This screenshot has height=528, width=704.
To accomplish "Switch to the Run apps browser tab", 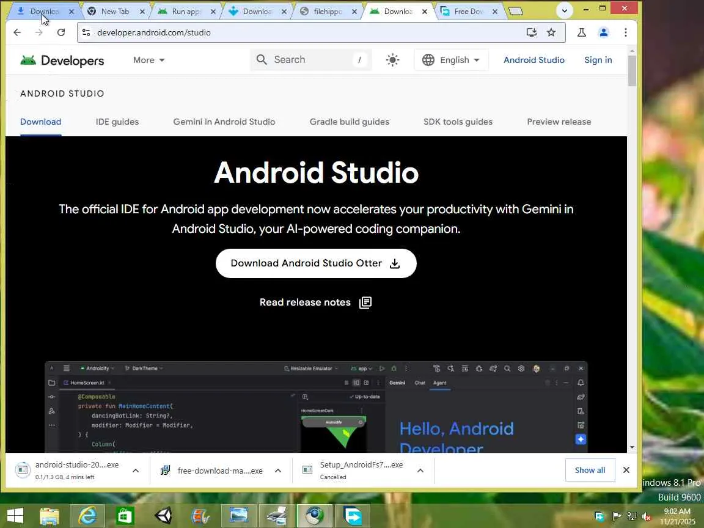I will tap(185, 12).
